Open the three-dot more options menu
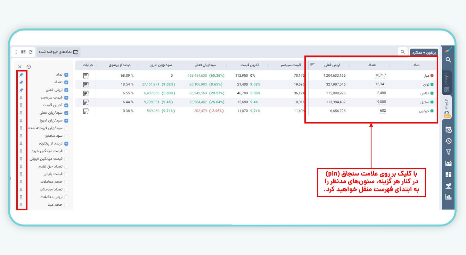 point(16,52)
